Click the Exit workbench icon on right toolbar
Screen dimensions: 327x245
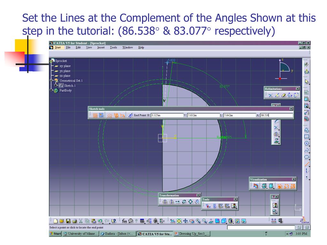[307, 71]
